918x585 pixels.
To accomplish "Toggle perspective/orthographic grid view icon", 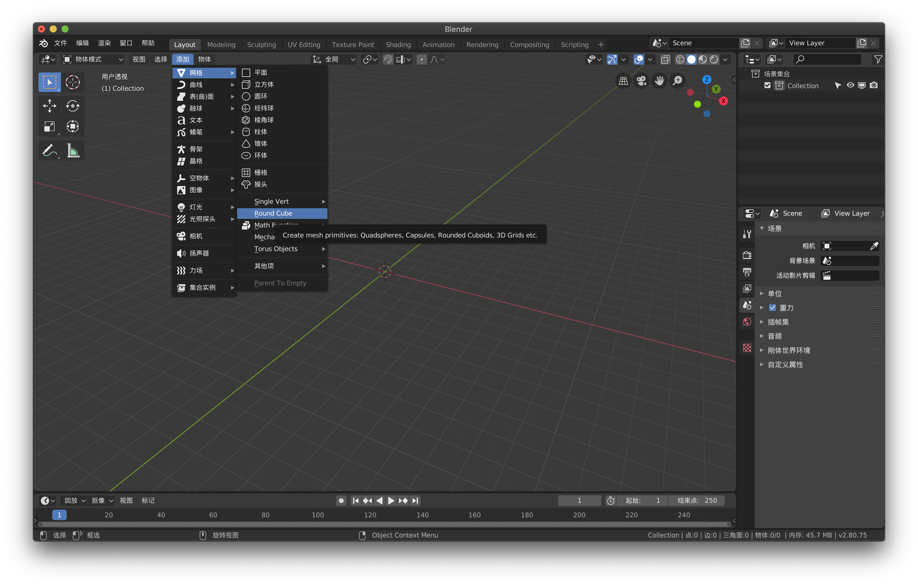I will tap(623, 81).
